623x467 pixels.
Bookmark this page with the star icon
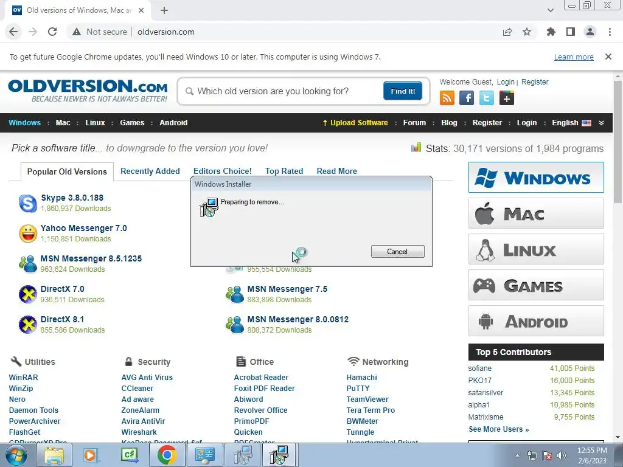pyautogui.click(x=527, y=32)
